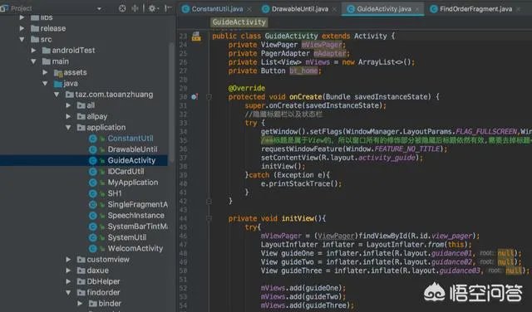This screenshot has width=532, height=312.
Task: Expand the release folder
Action: [x=22, y=28]
